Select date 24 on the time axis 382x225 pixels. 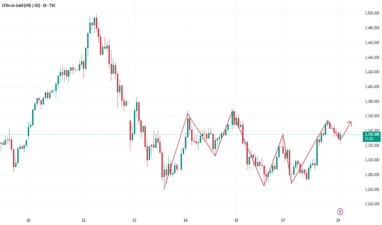tap(185, 220)
